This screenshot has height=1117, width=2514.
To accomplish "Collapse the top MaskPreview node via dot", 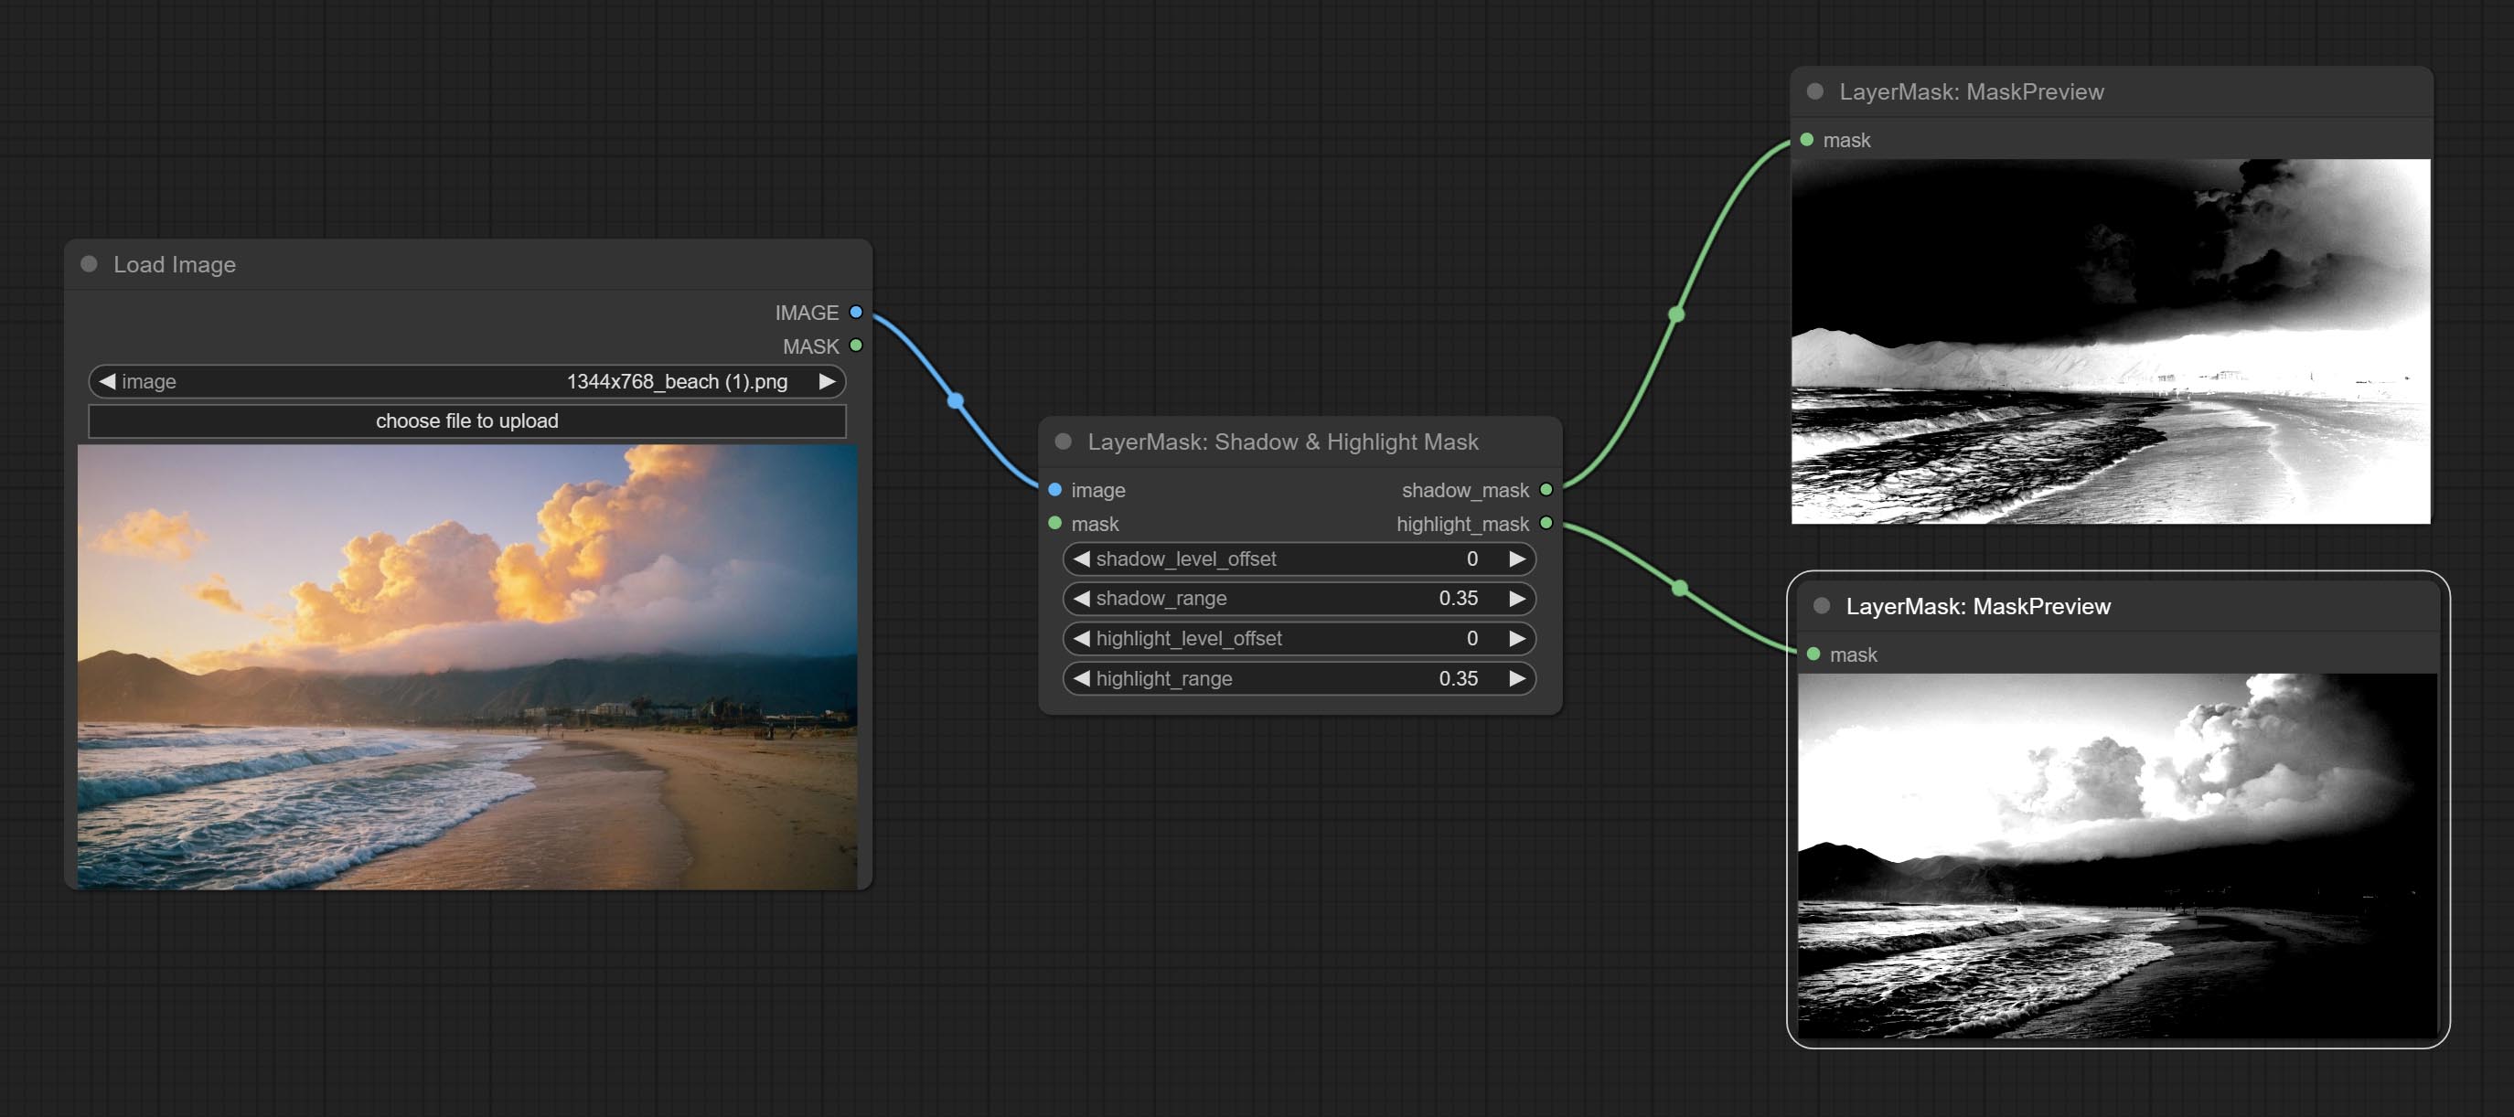I will pyautogui.click(x=1815, y=91).
